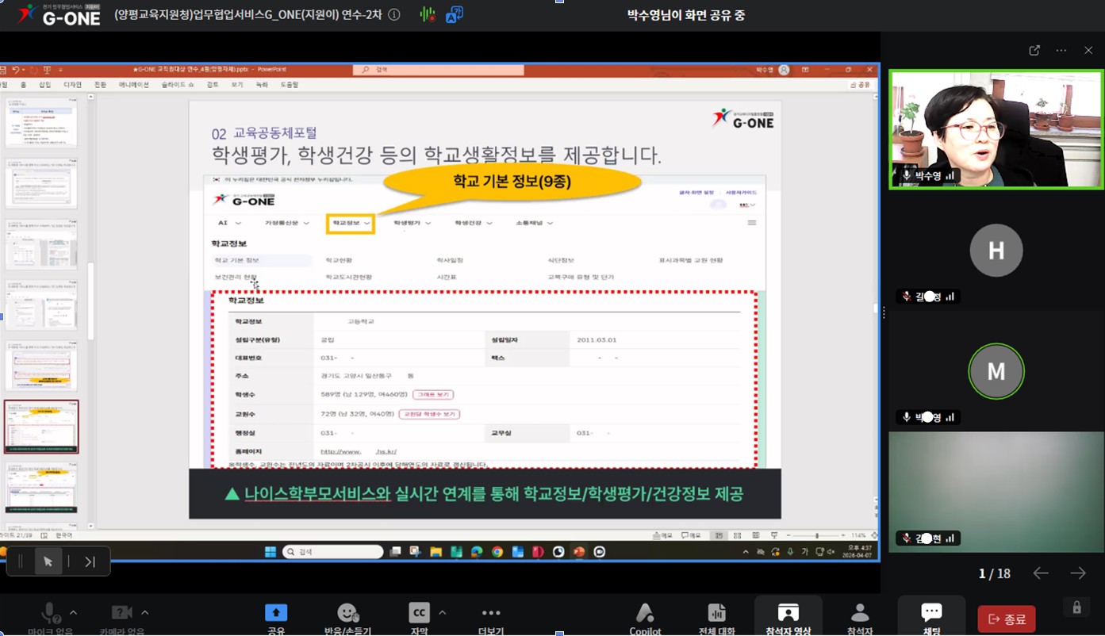Pop out the participant video panel
Image resolution: width=1105 pixels, height=636 pixels.
click(x=1034, y=50)
